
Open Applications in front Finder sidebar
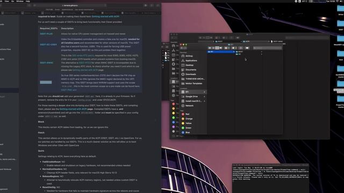pos(191,61)
